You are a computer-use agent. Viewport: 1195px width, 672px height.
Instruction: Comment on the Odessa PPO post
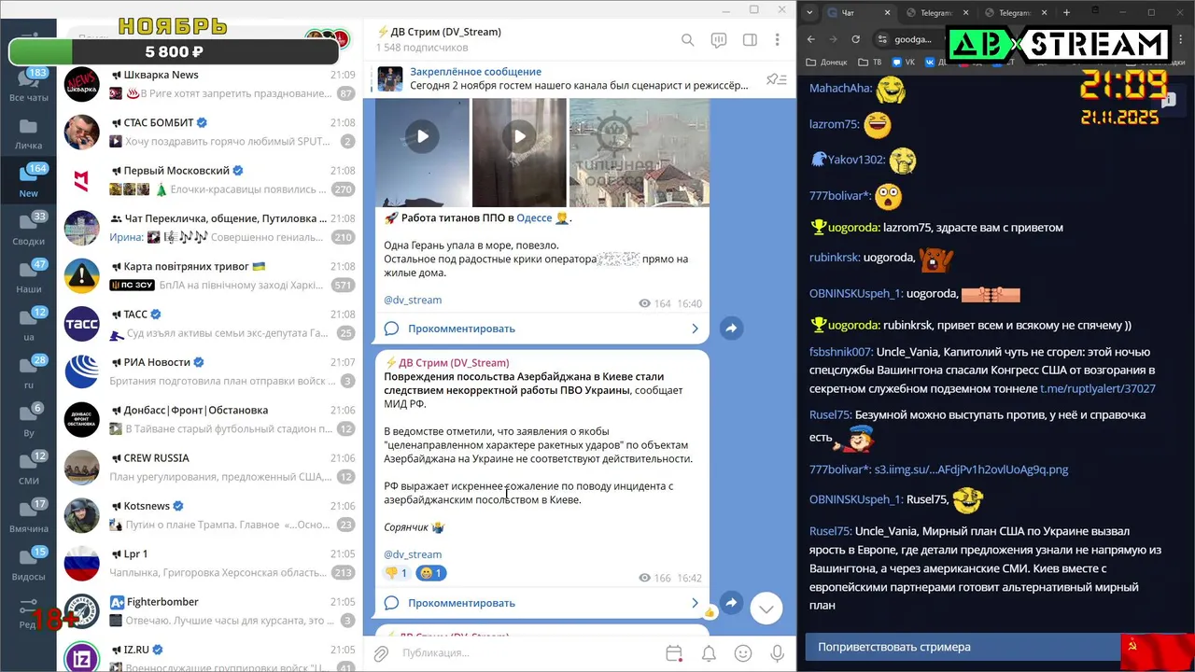[x=541, y=329]
